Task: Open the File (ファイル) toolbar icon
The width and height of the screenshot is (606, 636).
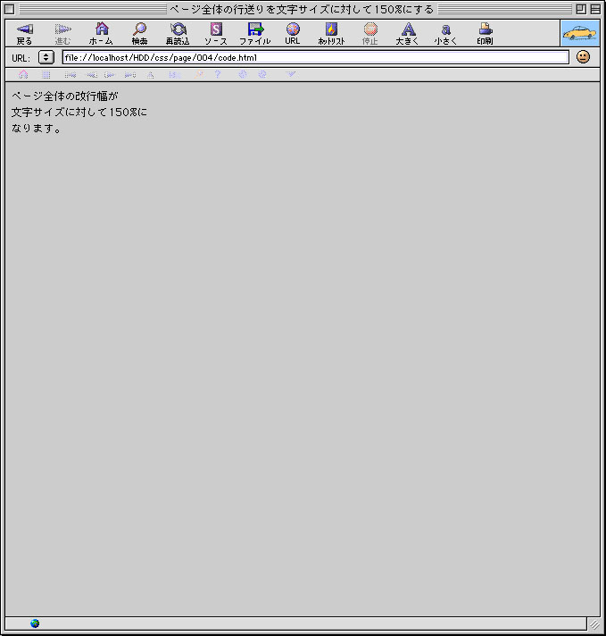Action: click(255, 34)
